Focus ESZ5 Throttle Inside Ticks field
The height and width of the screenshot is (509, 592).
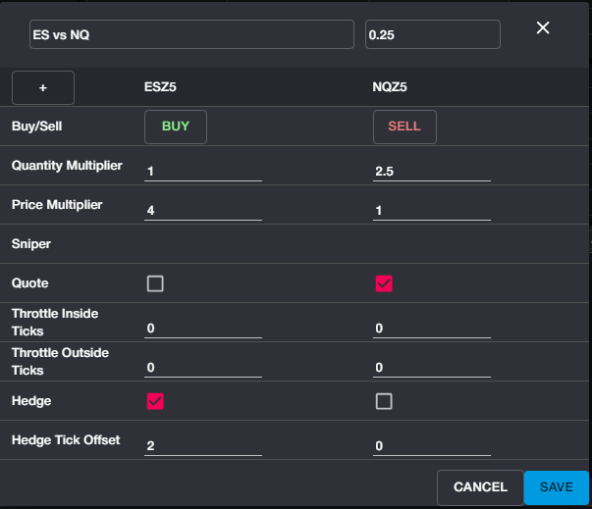click(x=203, y=328)
